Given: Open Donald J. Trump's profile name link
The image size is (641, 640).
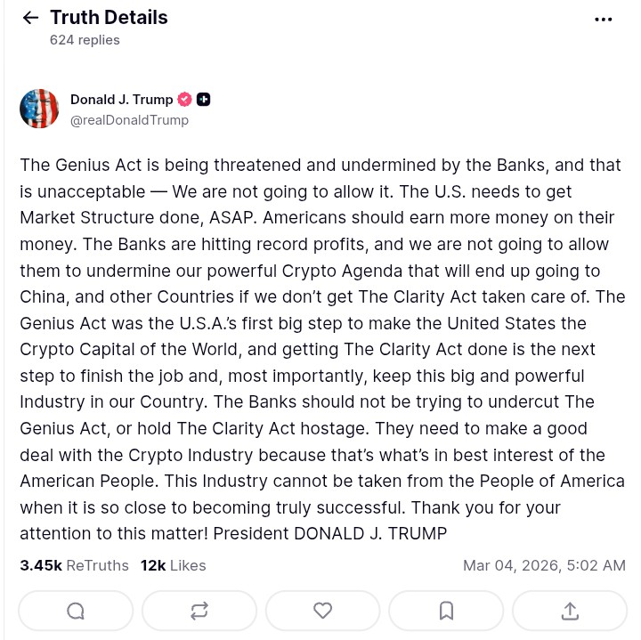Looking at the screenshot, I should [x=121, y=99].
